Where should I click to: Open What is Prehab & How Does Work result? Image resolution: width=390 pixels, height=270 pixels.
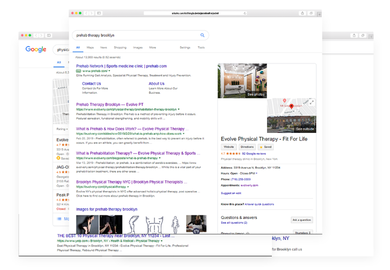coord(132,129)
